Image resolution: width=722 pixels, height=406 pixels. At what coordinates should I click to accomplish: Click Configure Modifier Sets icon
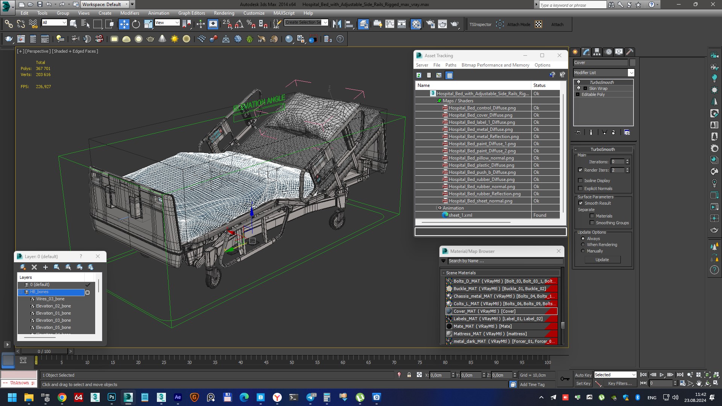627,132
